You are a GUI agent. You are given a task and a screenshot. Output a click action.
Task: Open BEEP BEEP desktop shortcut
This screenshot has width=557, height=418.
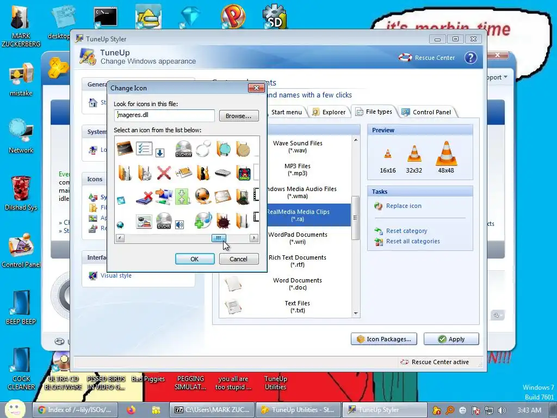(21, 308)
